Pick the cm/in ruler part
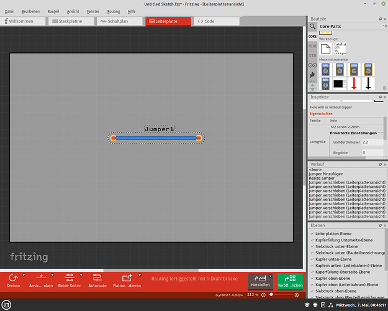The height and width of the screenshot is (311, 388). tap(340, 49)
